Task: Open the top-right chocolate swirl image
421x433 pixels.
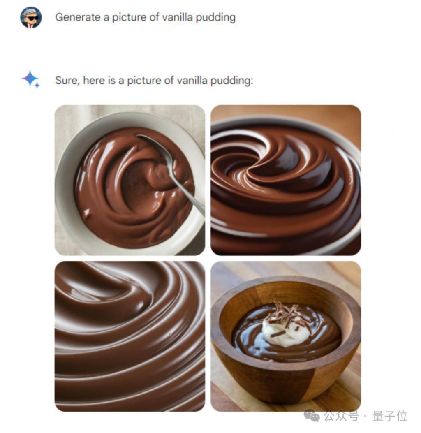Action: coord(286,180)
